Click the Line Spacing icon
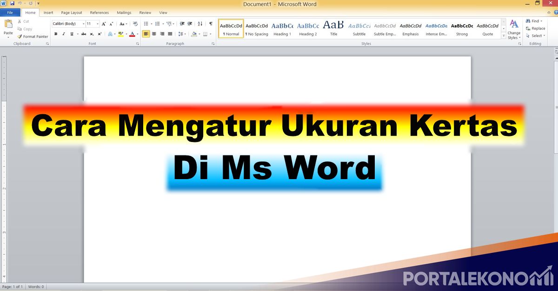 [181, 34]
